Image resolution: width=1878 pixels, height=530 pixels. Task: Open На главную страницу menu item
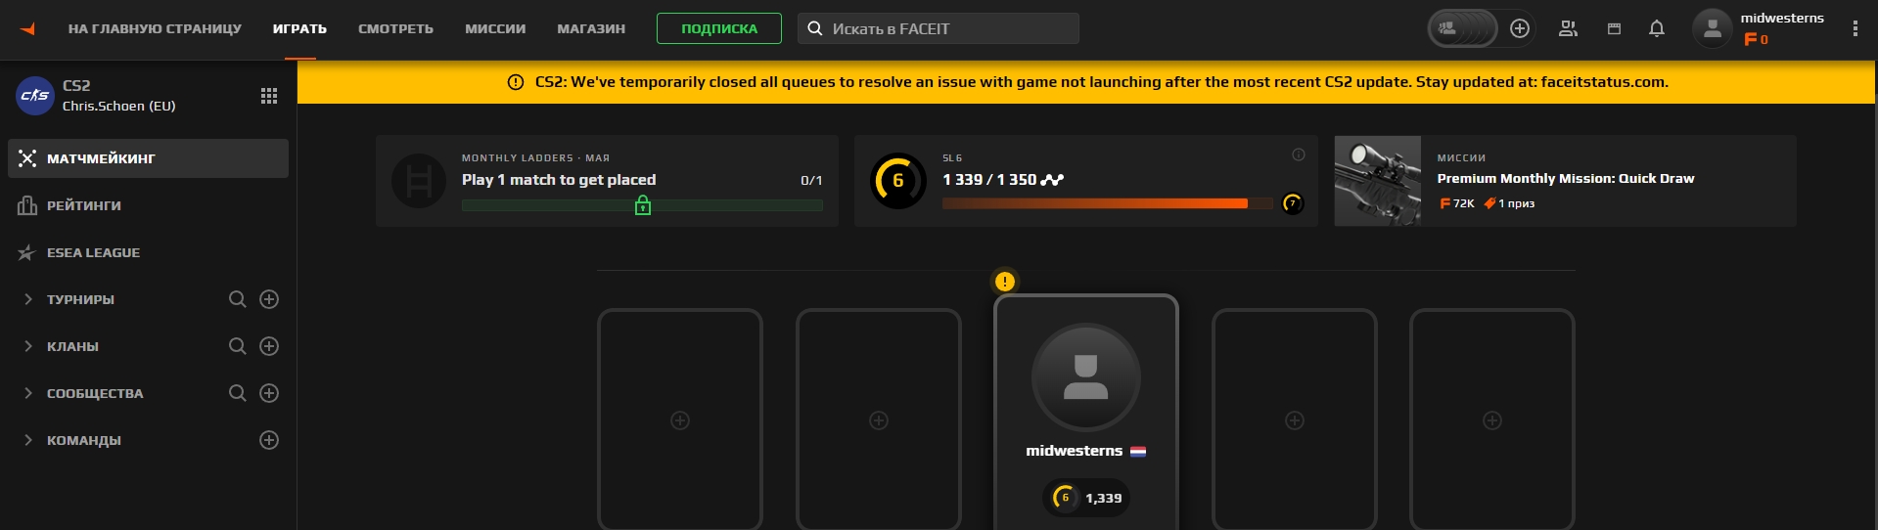click(155, 29)
